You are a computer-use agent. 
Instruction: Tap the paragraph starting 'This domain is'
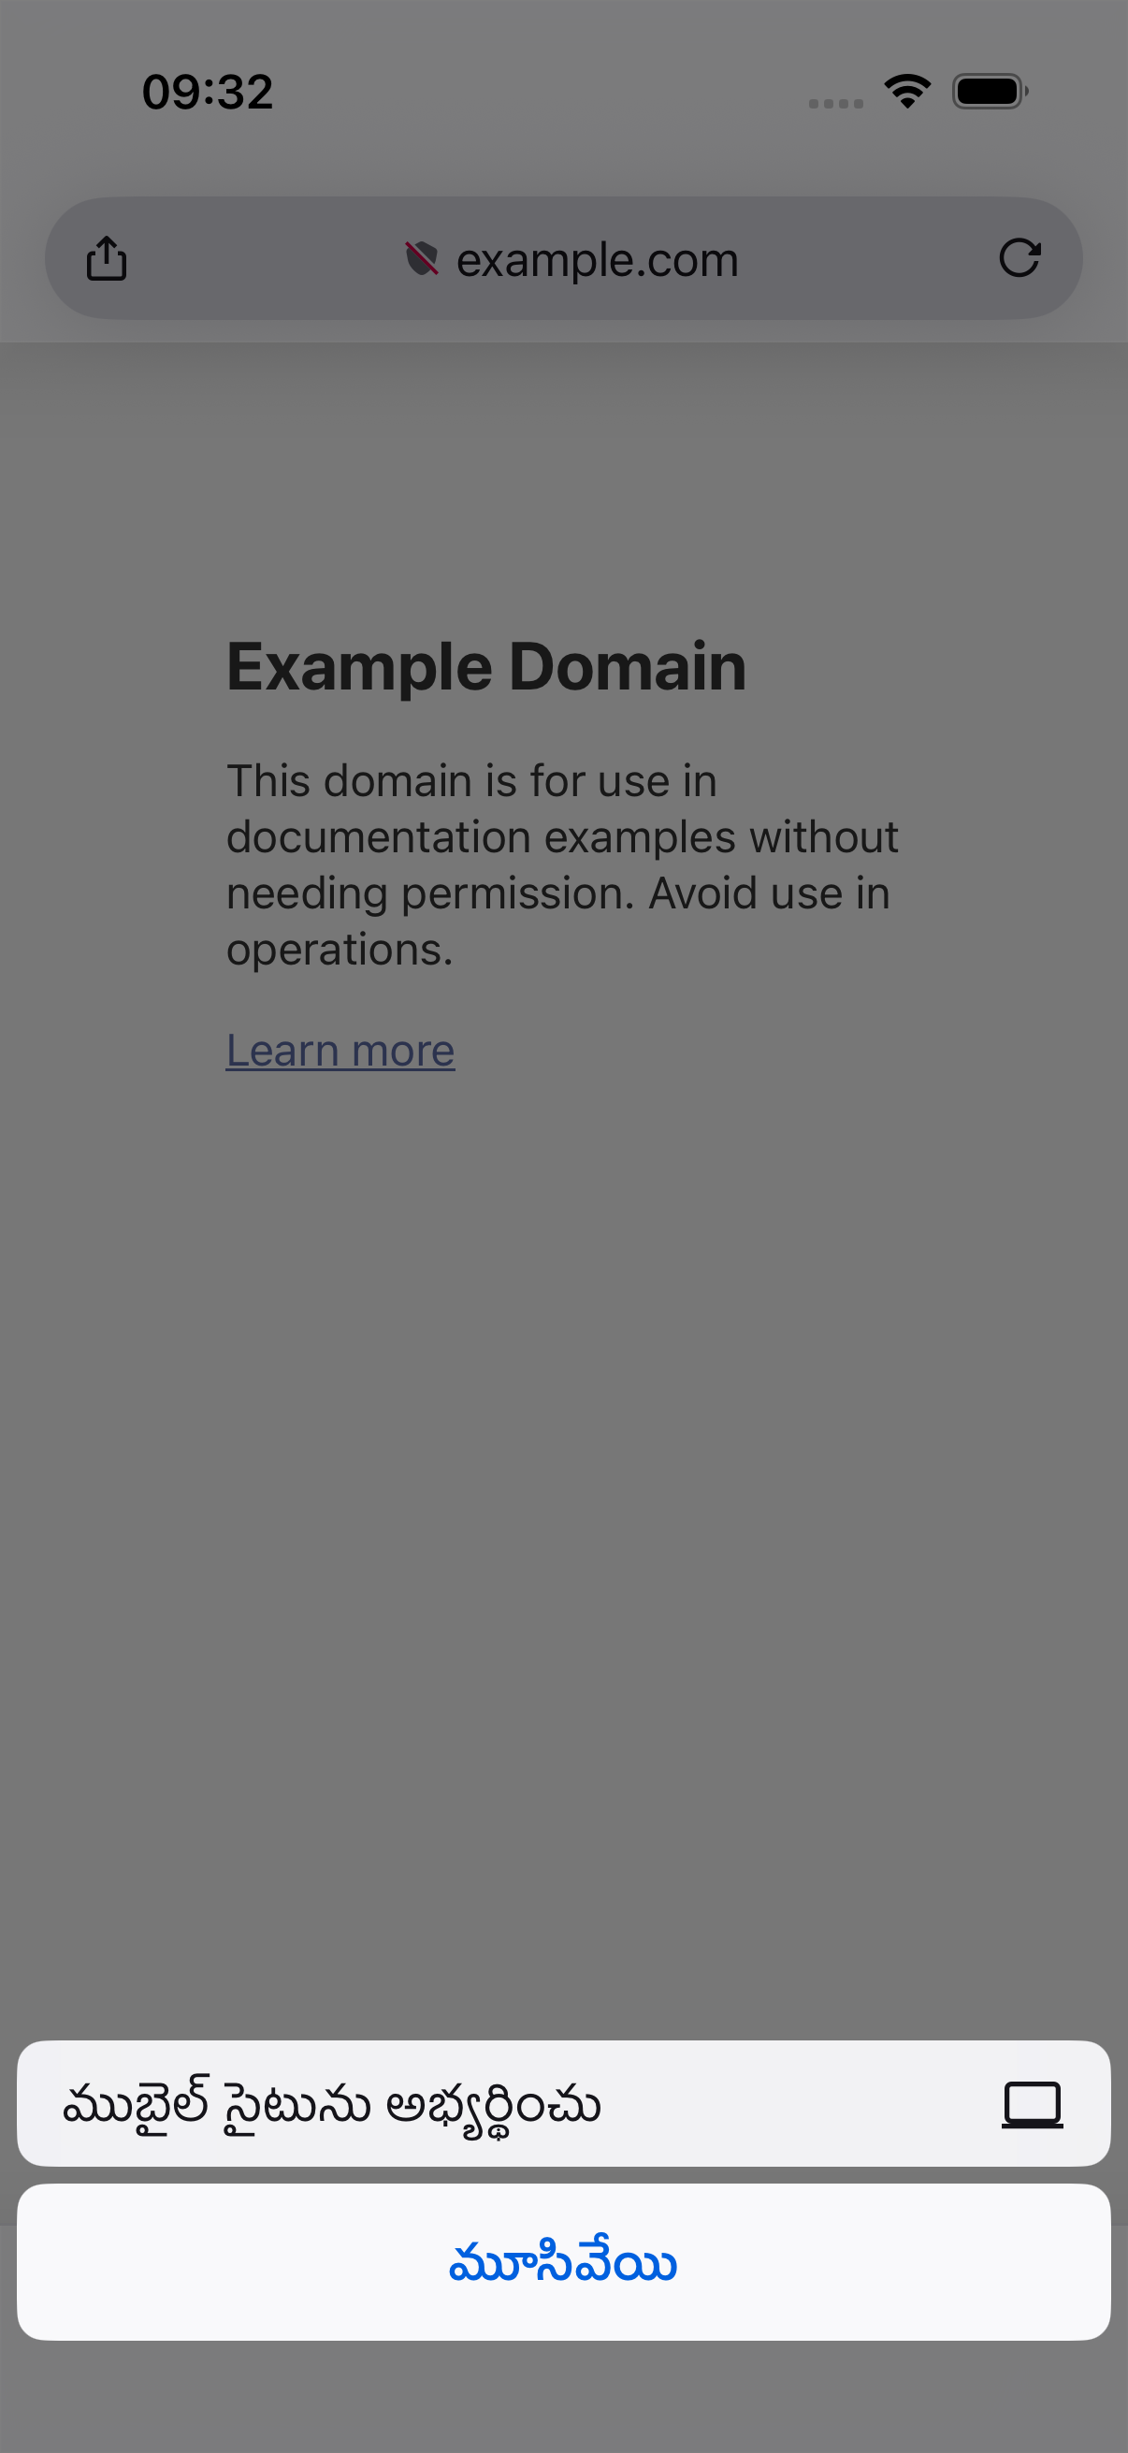561,864
